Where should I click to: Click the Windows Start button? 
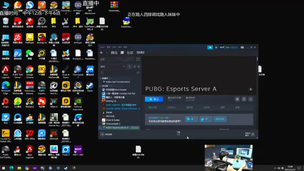[3, 168]
